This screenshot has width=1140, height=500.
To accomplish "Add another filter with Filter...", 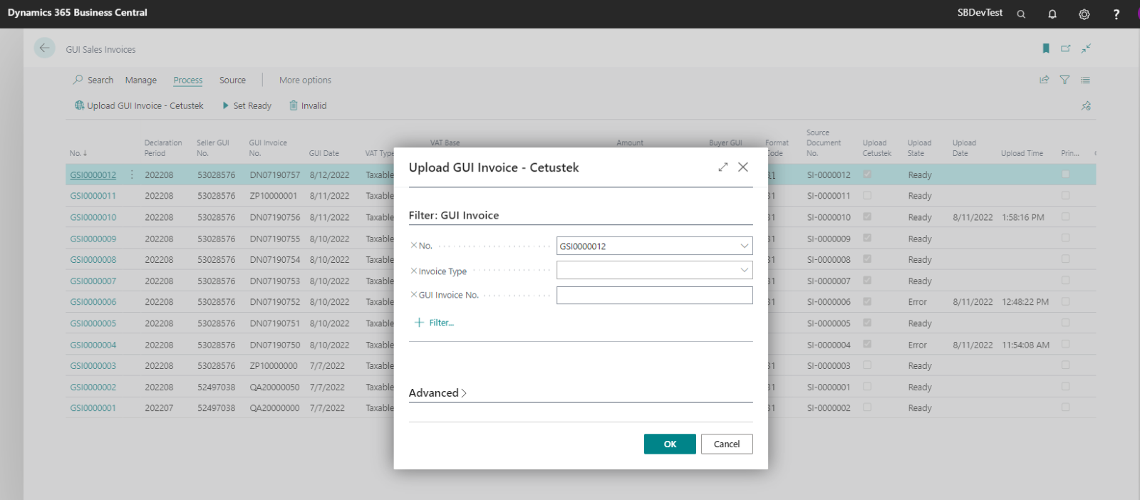I will coord(434,323).
